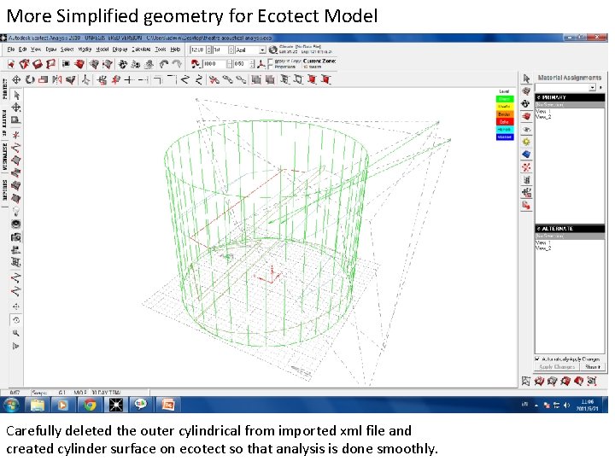Click the Apply Changes button

[x=557, y=367]
